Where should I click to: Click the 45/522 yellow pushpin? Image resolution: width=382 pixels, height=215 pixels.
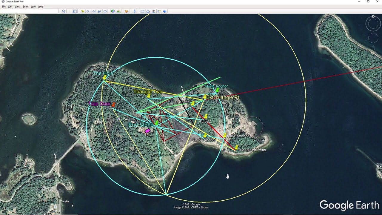point(206,116)
